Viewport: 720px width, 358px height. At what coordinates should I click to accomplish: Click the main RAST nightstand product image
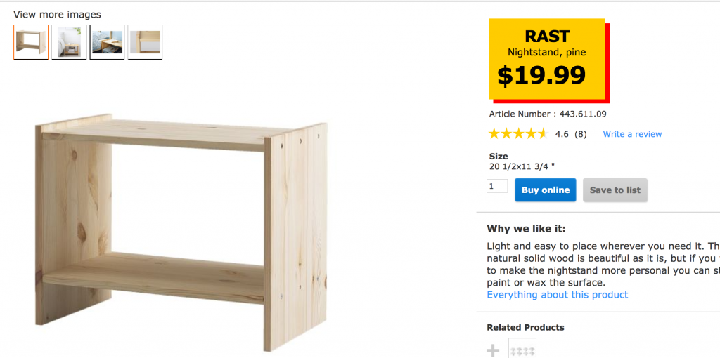(181, 232)
